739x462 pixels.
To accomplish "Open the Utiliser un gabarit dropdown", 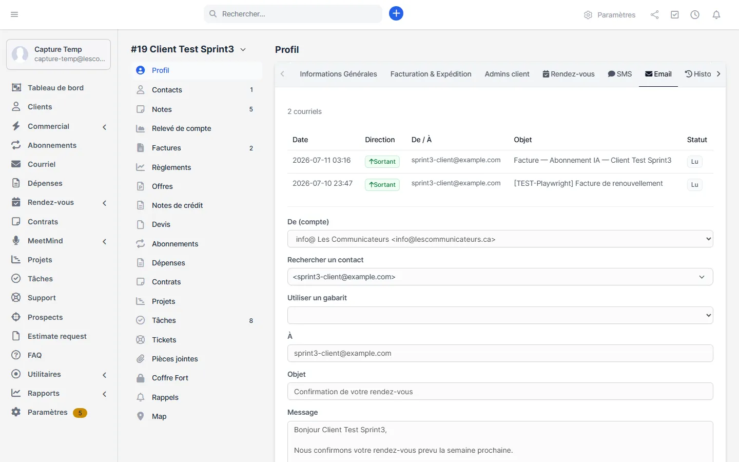I will [x=500, y=315].
